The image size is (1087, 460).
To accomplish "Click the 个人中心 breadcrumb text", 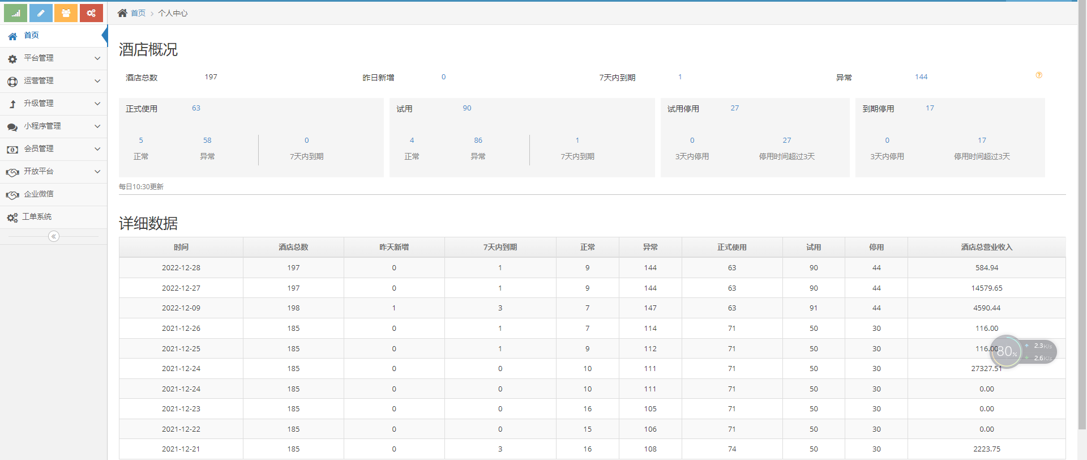I will tap(173, 13).
